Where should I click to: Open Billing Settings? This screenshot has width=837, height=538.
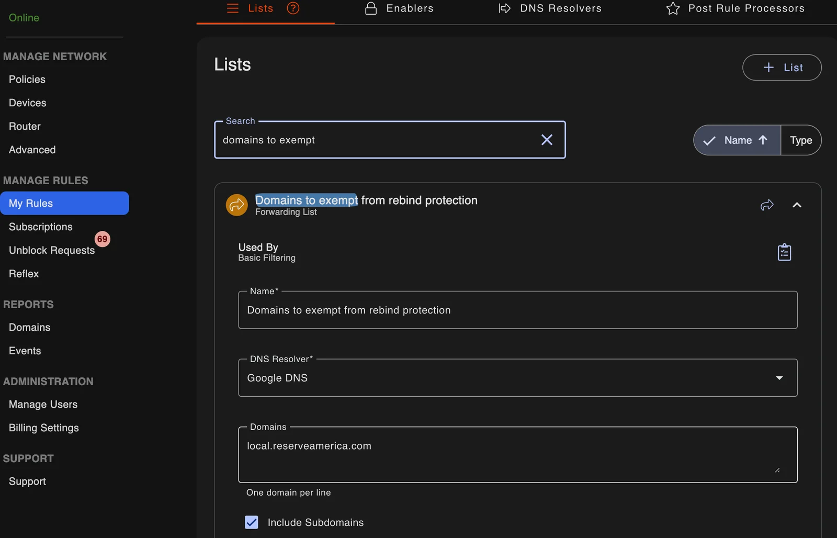tap(44, 428)
